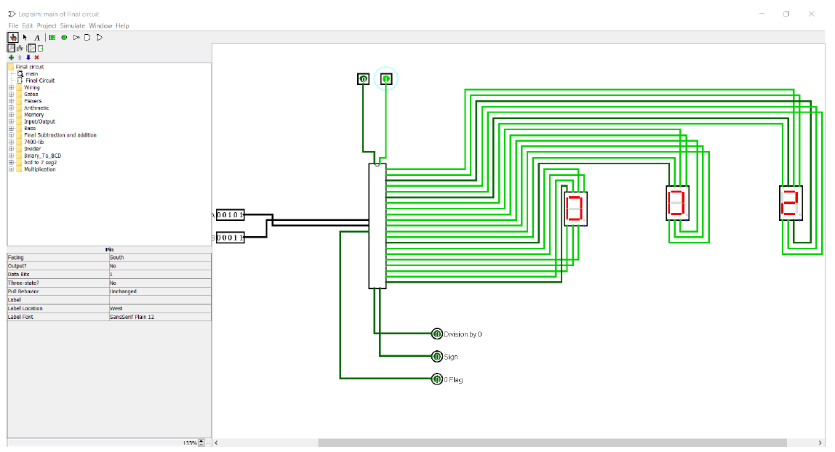This screenshot has width=835, height=452.
Task: Expand the Wiring library
Action: (11, 88)
